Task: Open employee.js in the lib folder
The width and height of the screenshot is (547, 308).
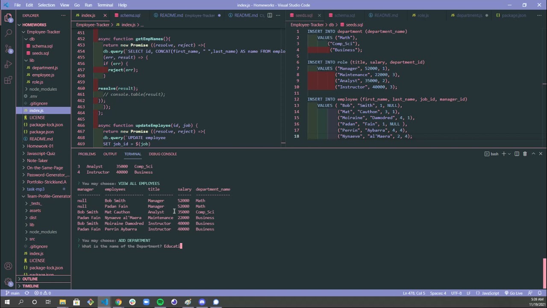Action: 43,75
